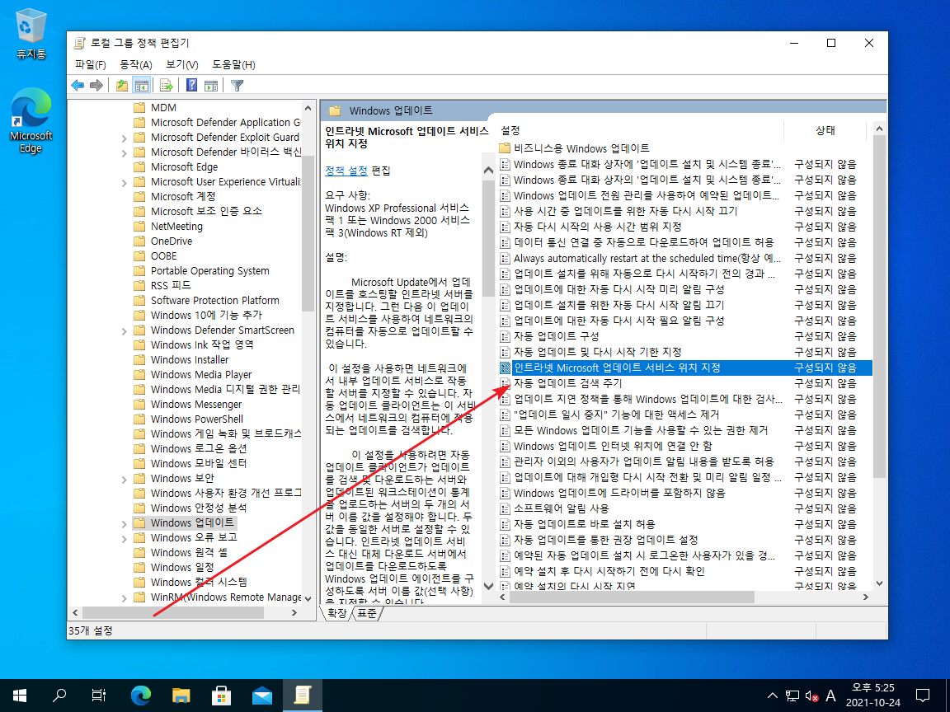950x712 pixels.
Task: Click the folder icon next to OneDrive
Action: coord(139,241)
